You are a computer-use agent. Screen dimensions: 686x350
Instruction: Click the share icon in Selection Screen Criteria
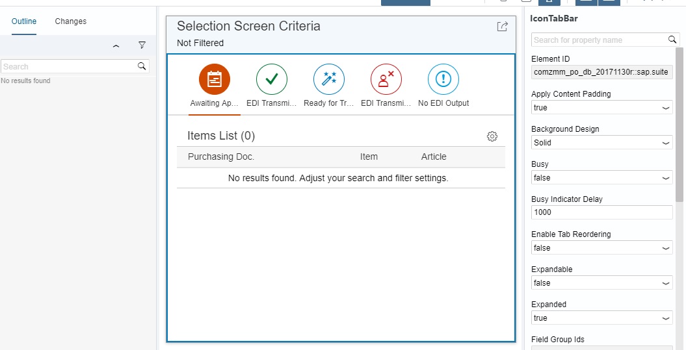pyautogui.click(x=502, y=27)
